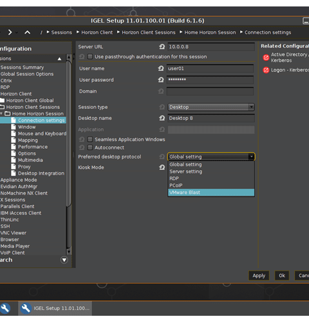Click the revert icon next to Desktop name
The height and width of the screenshot is (319, 309).
pyautogui.click(x=162, y=118)
